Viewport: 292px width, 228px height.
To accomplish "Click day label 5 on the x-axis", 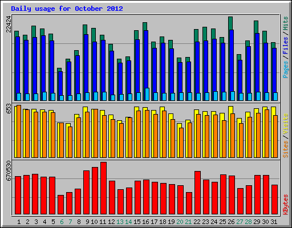I will (53, 222).
